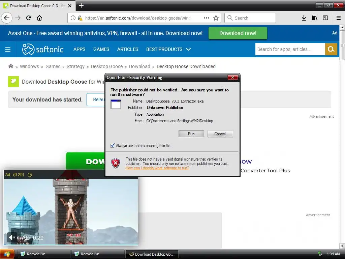Click the Converter Tool Plus ad text
This screenshot has height=259, width=345.
pos(265,170)
